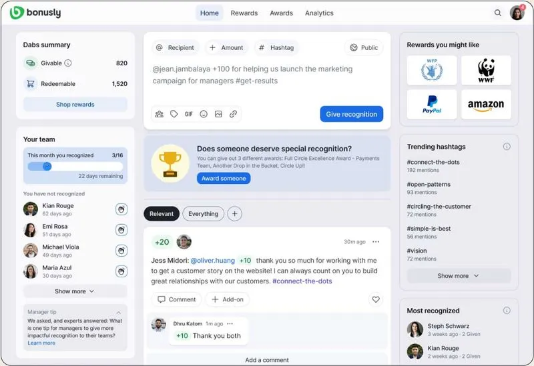
Task: Open the Amount selector
Action: click(x=226, y=47)
